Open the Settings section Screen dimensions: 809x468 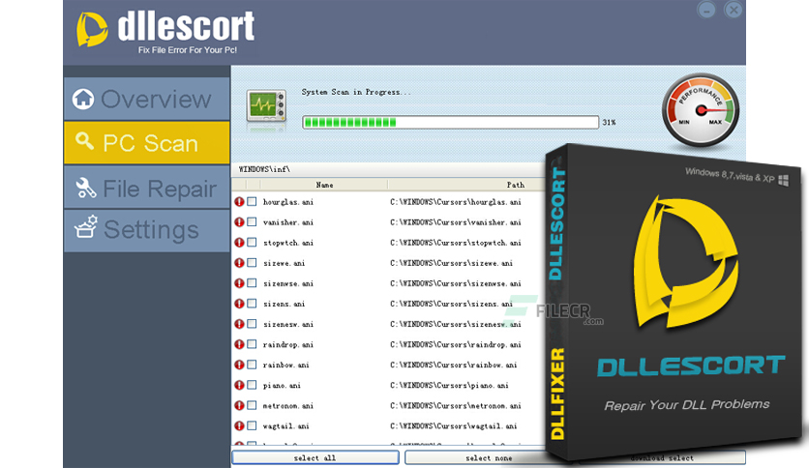147,230
